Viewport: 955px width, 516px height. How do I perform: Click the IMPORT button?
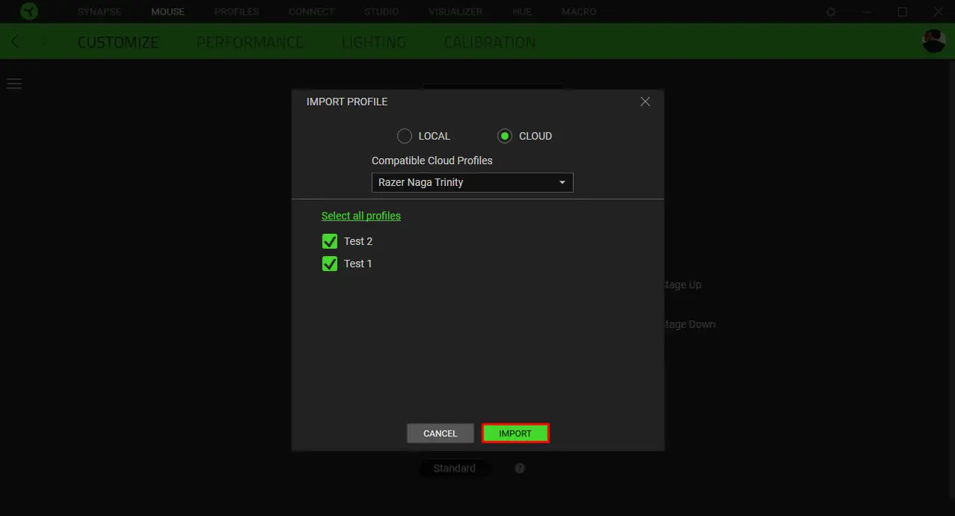pyautogui.click(x=515, y=433)
